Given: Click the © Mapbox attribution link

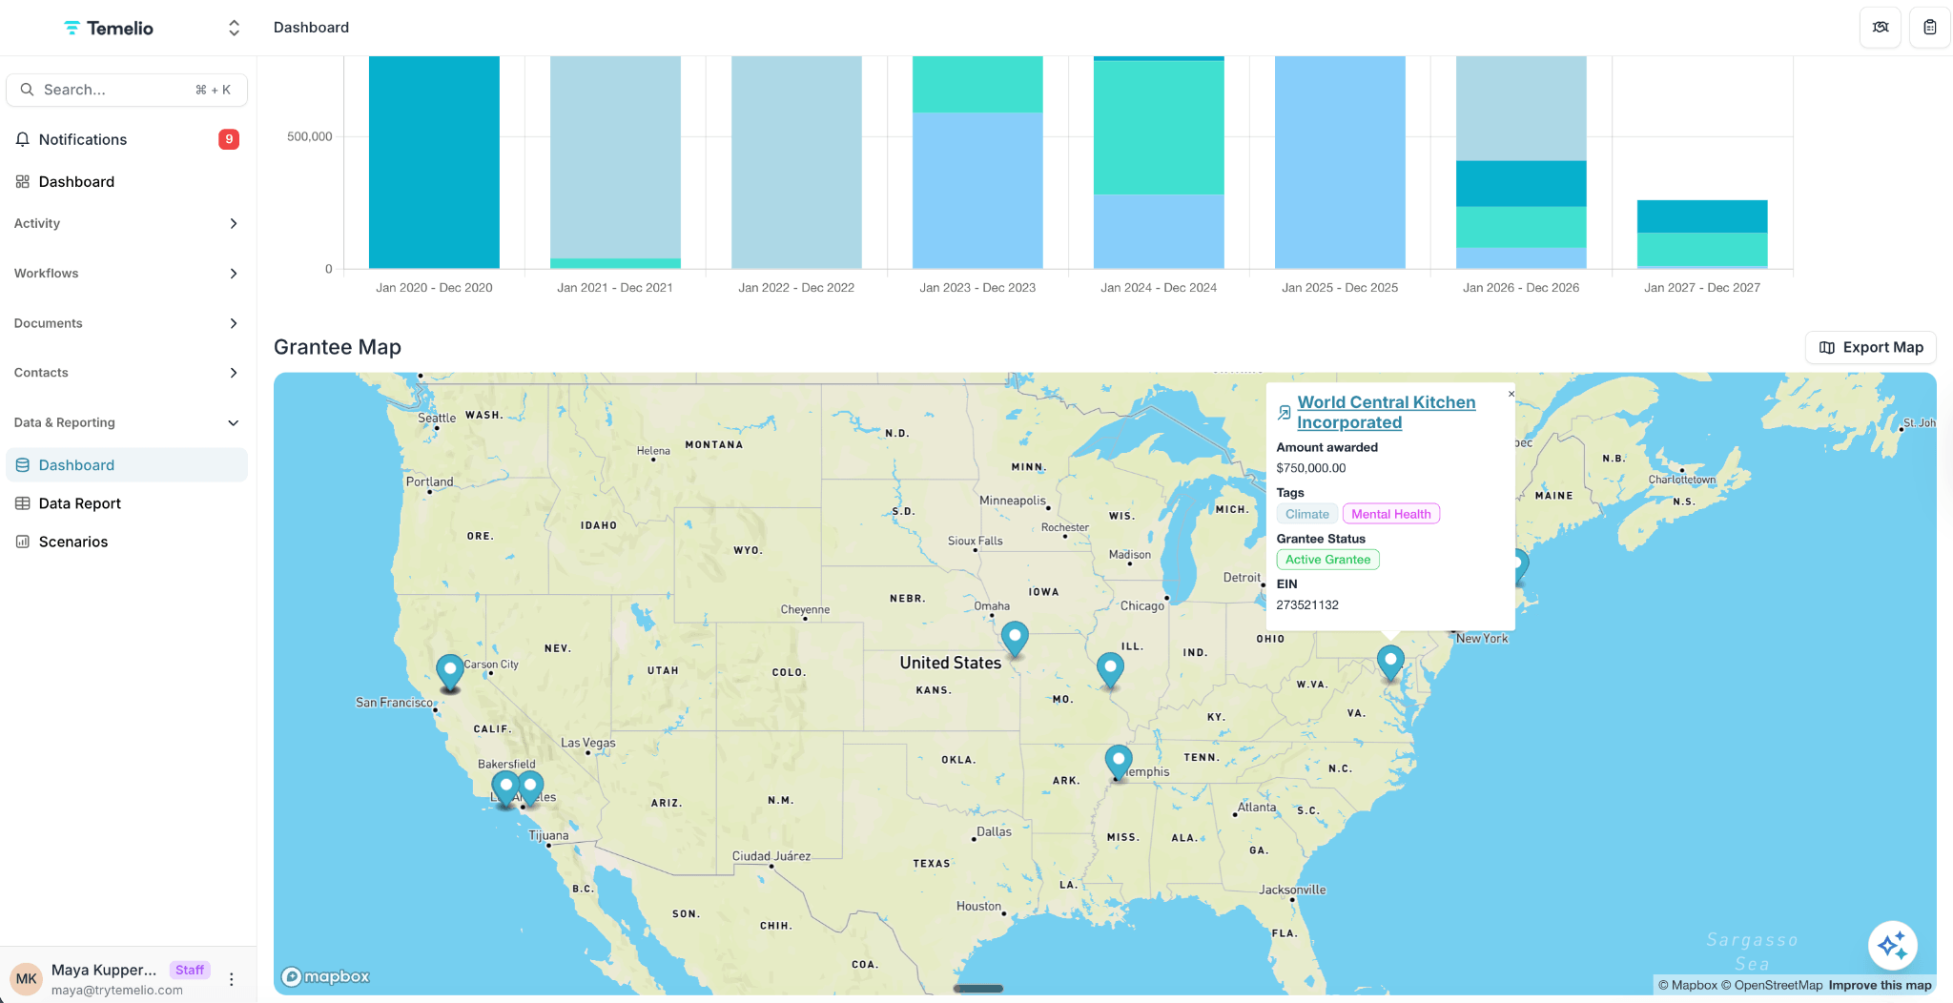Looking at the screenshot, I should tap(1687, 985).
